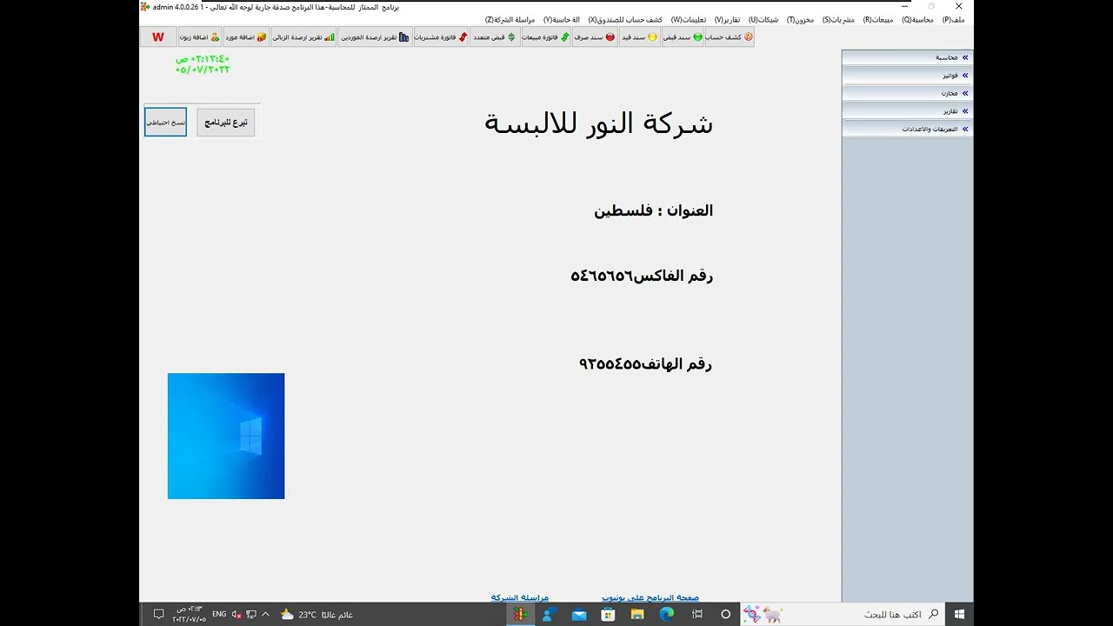Open the تقارير(V) menu
Image resolution: width=1113 pixels, height=626 pixels.
(x=727, y=19)
